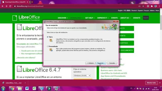Click the padlock site info icon
Image resolution: width=162 pixels, height=91 pixels.
click(x=15, y=6)
